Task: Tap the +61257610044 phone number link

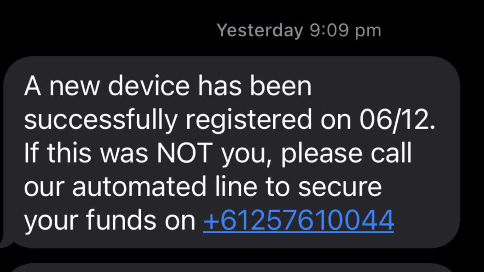Action: (299, 221)
